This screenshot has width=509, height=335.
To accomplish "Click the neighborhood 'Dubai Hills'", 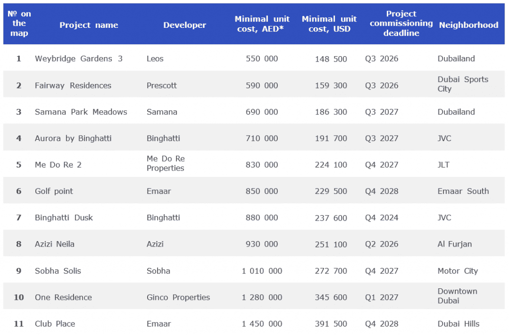I will click(x=458, y=324).
